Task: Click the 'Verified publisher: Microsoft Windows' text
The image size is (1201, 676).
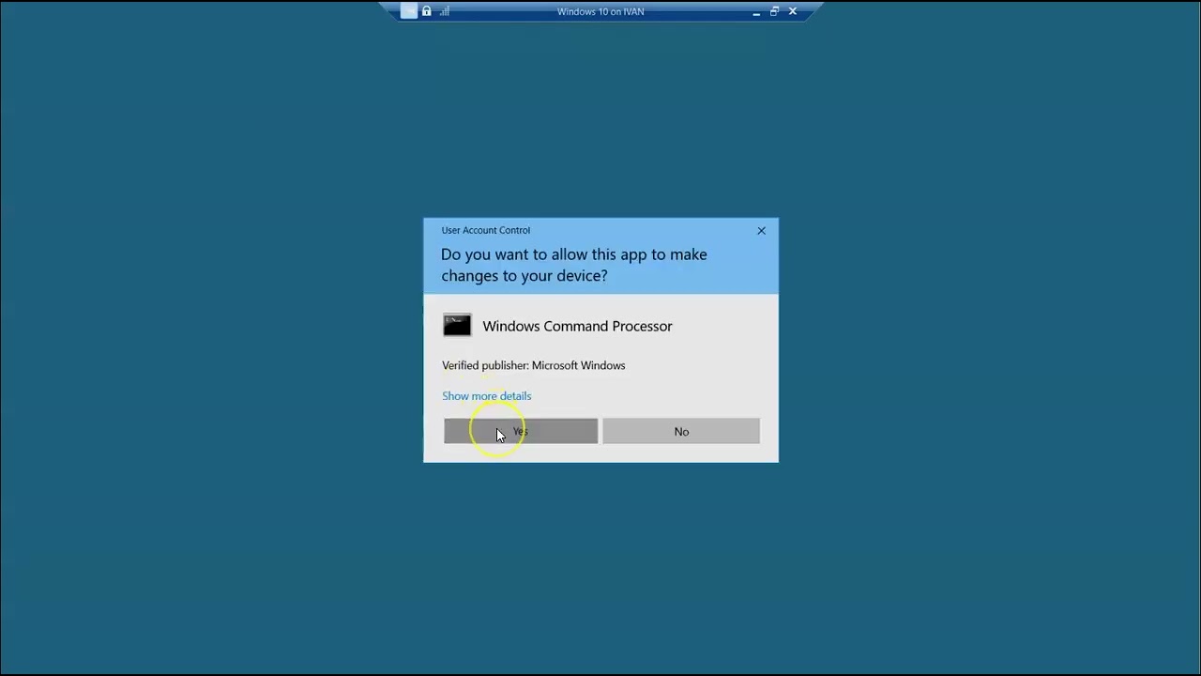Action: point(533,365)
